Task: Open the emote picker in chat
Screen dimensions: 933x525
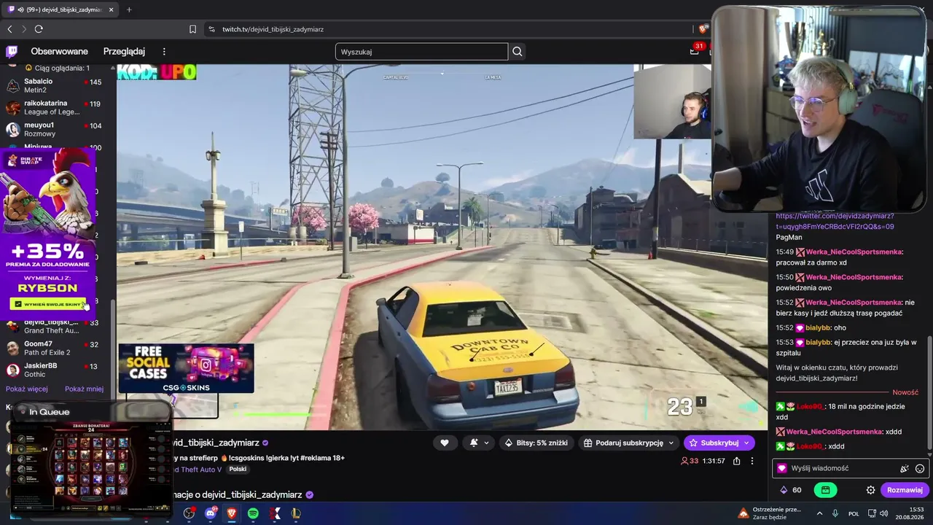Action: [920, 469]
